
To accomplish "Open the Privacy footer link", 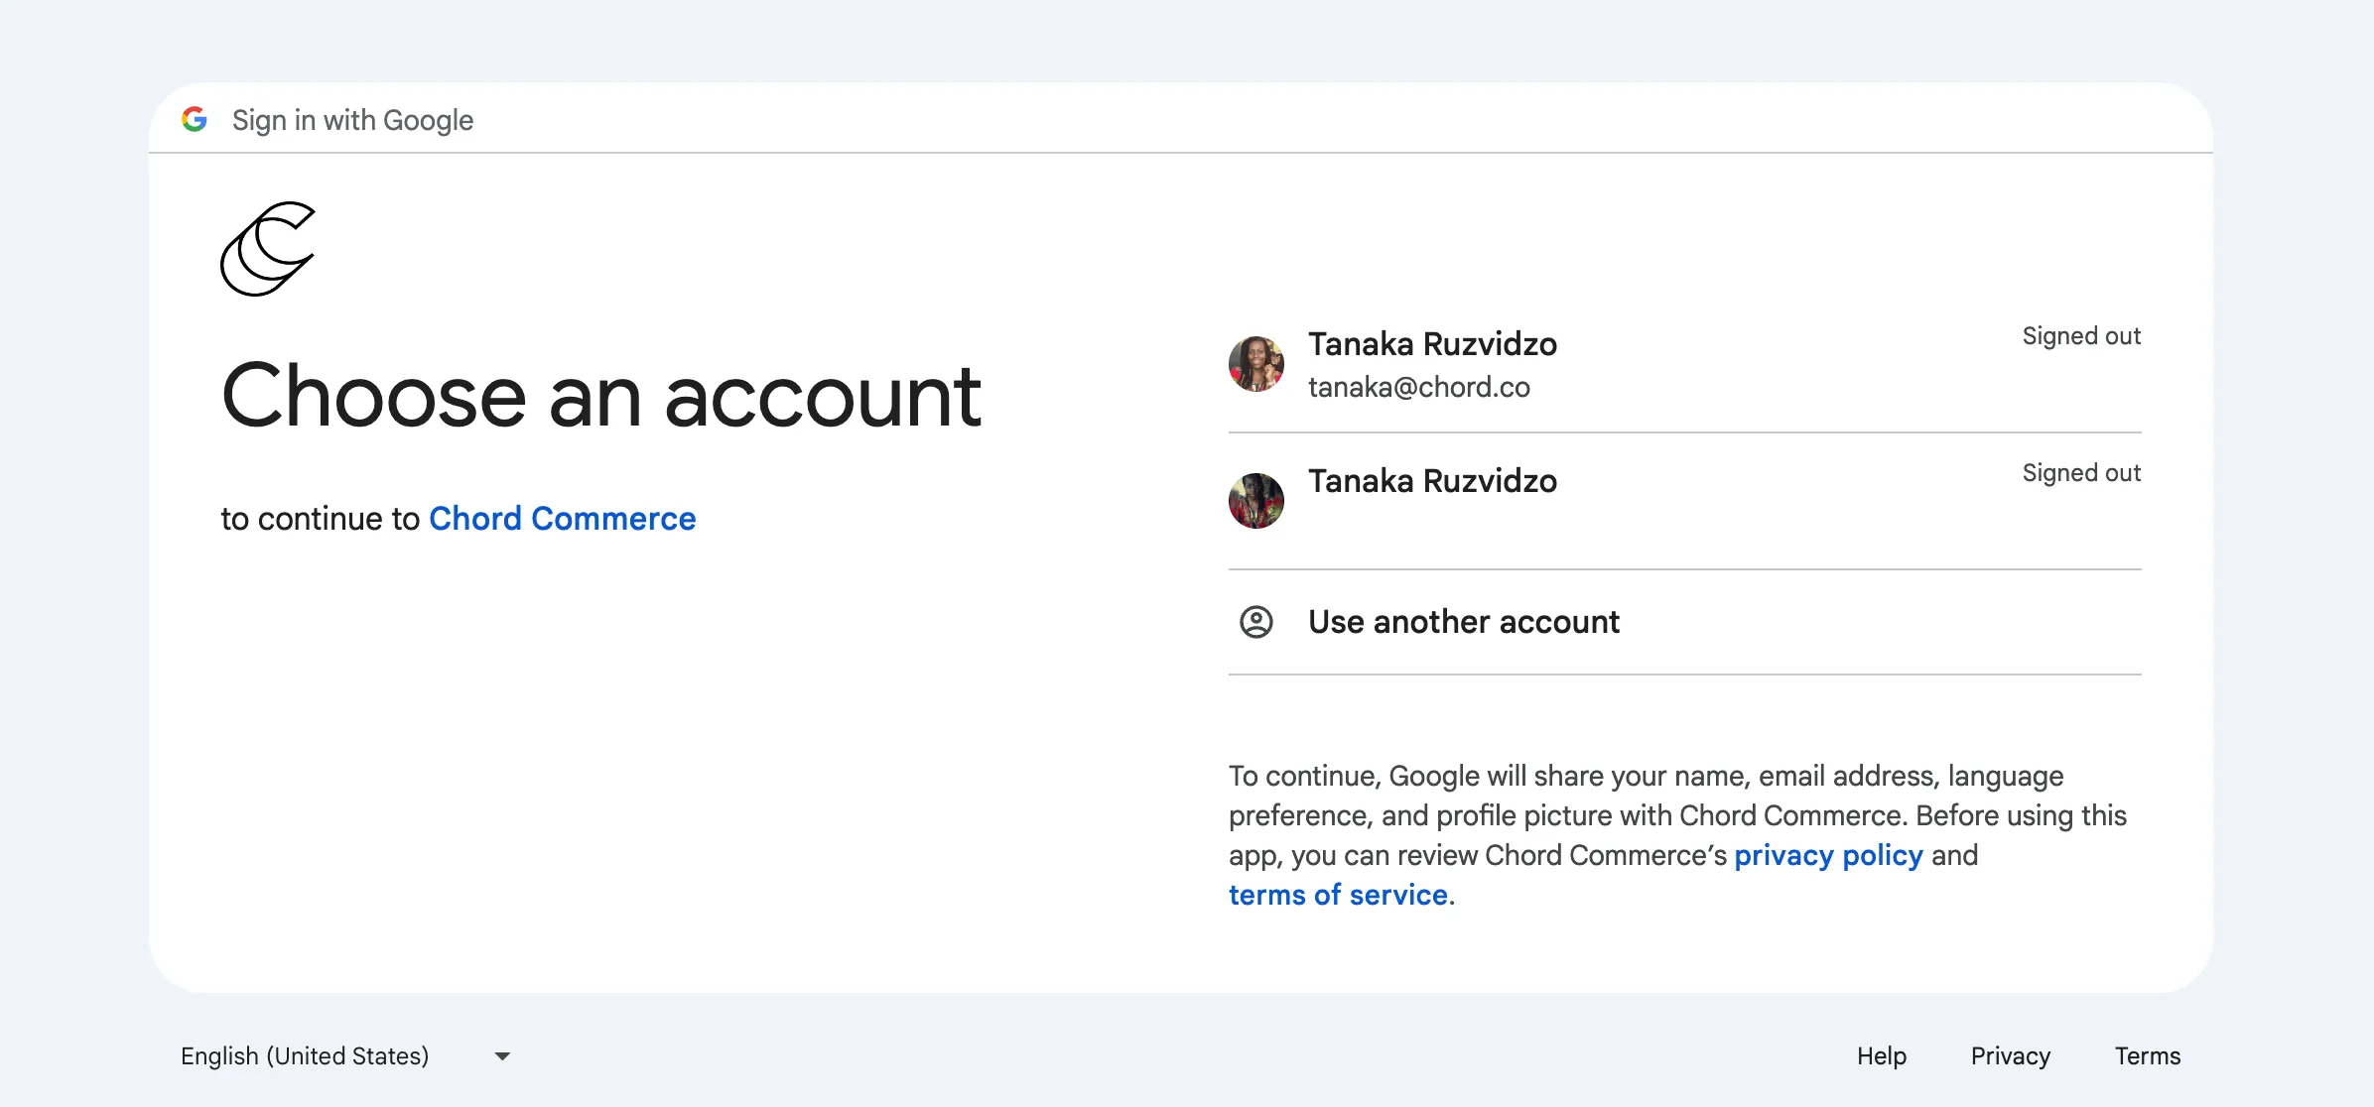I will pyautogui.click(x=2011, y=1056).
